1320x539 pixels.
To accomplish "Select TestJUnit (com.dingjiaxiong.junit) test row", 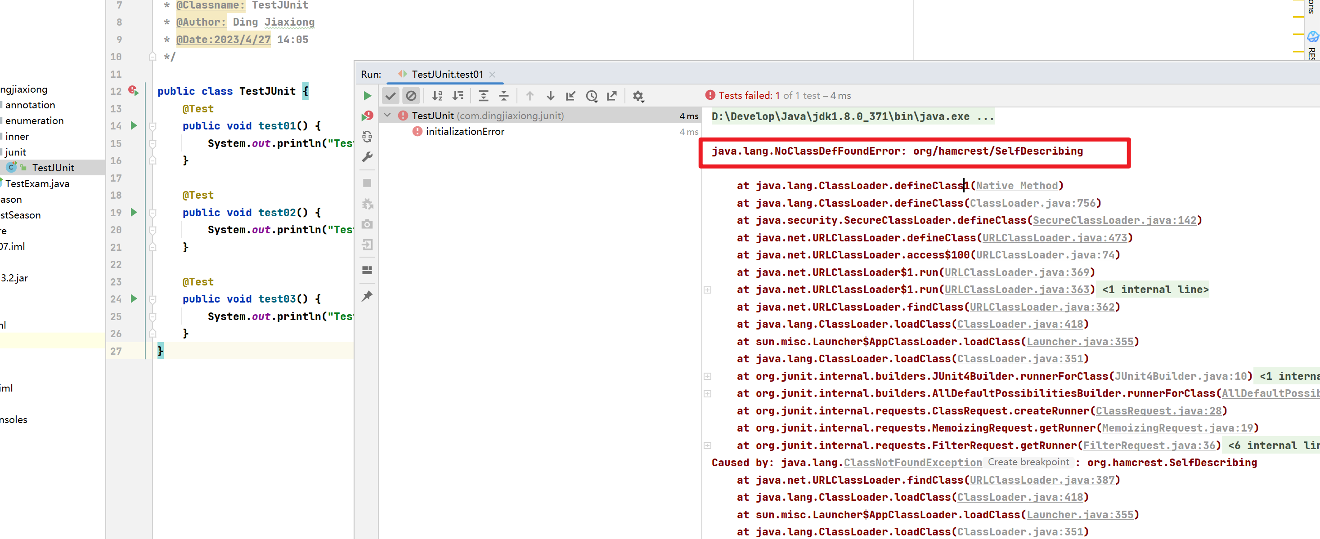I will coord(541,116).
